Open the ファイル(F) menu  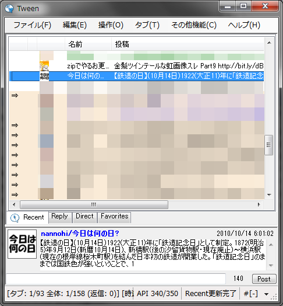pos(32,25)
